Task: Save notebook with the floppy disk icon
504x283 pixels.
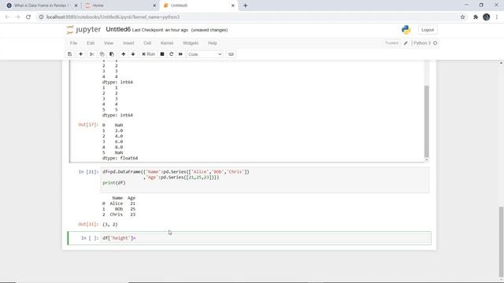Action: [70, 54]
